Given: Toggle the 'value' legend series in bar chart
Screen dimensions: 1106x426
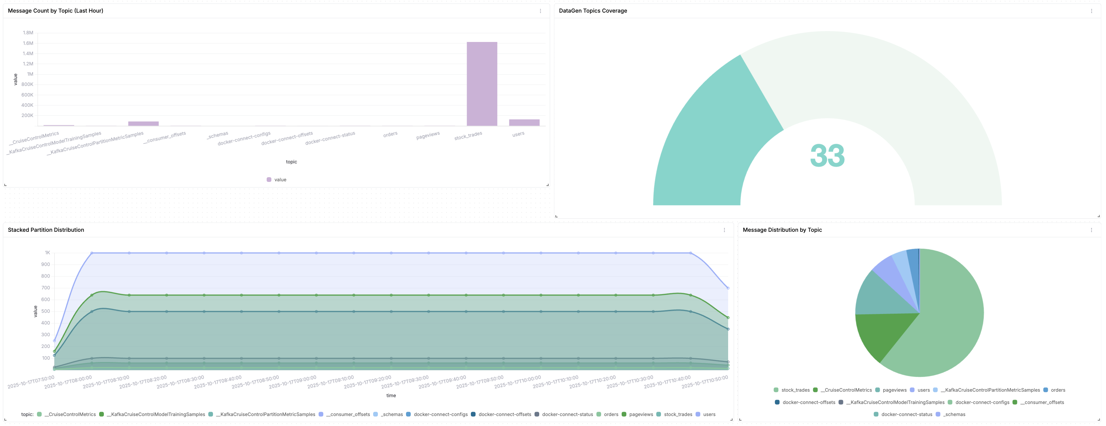Looking at the screenshot, I should (x=276, y=180).
